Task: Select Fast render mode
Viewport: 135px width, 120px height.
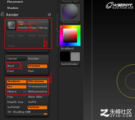Action: (x=11, y=71)
